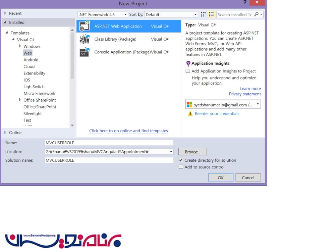The width and height of the screenshot is (334, 249).
Task: Select Cloud in the templates tree
Action: pos(29,66)
